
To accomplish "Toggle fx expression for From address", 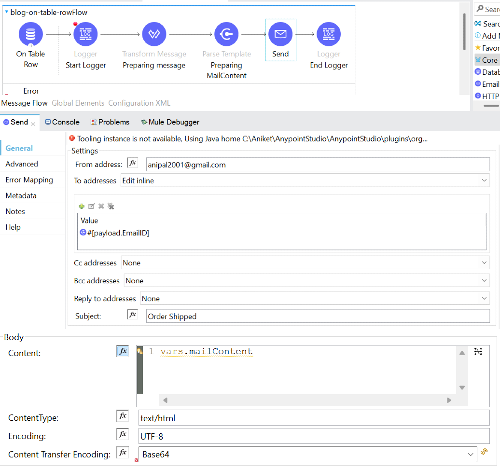I will [x=133, y=164].
